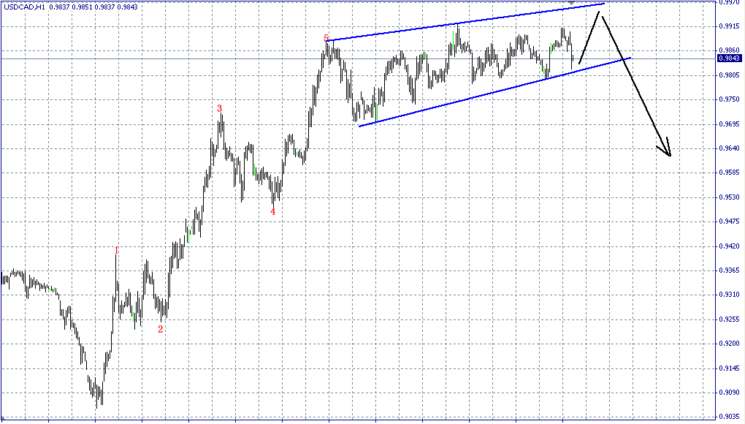Click the 0.9970 value on the price scale
Viewport: 745px width, 424px height.
pos(730,4)
